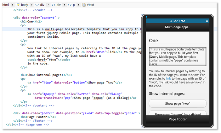
Task: Select the #text breadcrumb item
Action: 91,5
